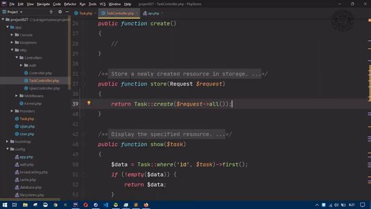Screen dimensions: 371x209
Task: Open Task View on the taskbar
Action: (x=14, y=205)
